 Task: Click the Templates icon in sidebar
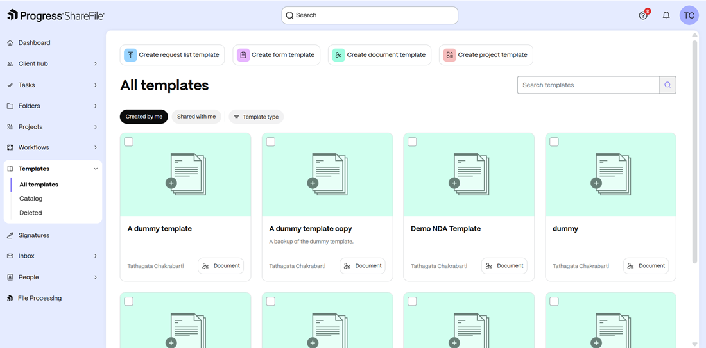click(10, 169)
